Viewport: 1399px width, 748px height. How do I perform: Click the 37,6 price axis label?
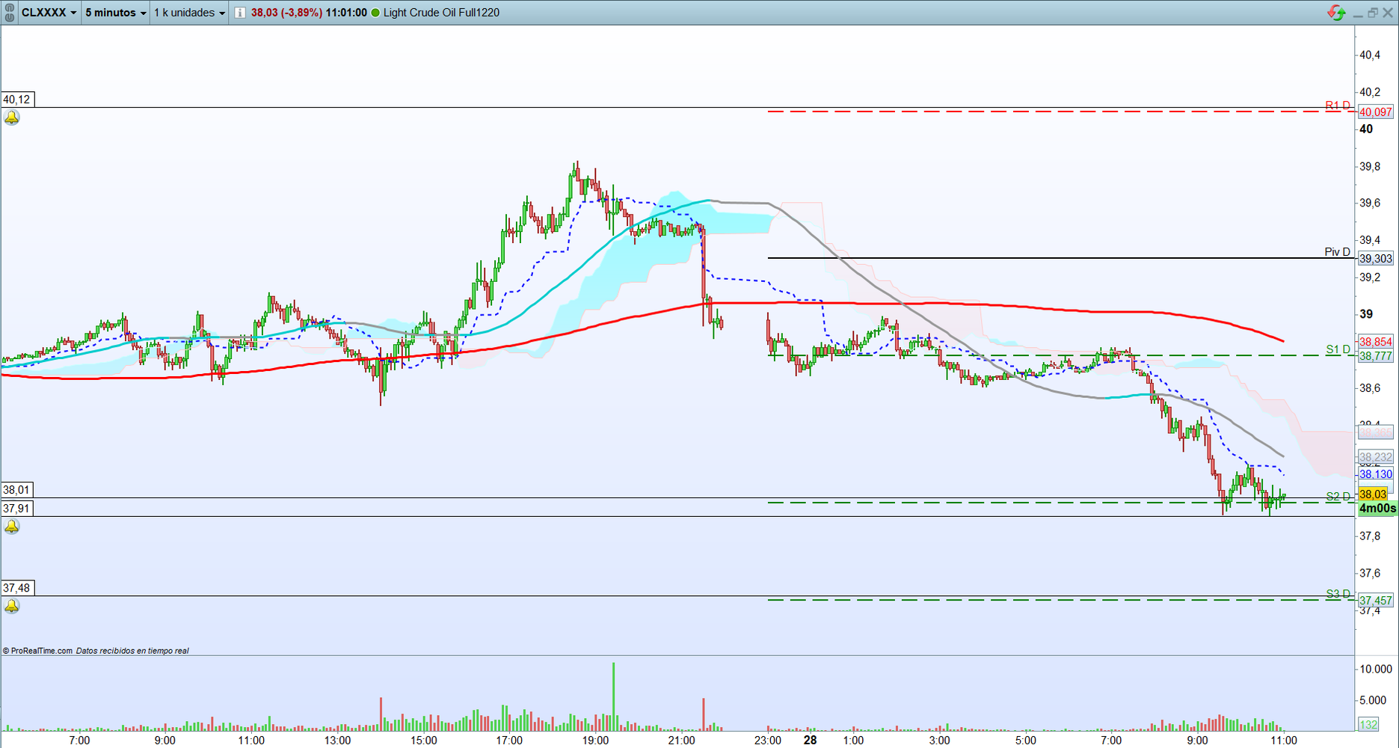[1370, 573]
